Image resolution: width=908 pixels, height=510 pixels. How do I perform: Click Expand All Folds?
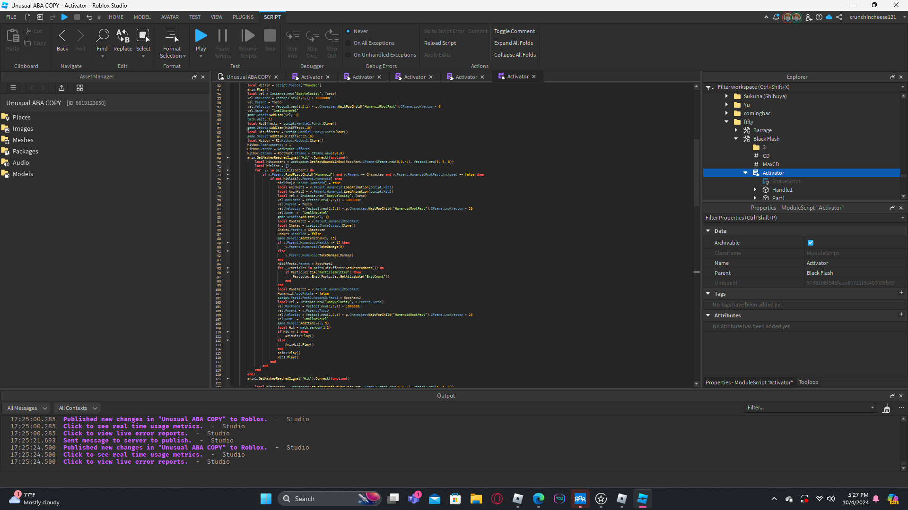coord(514,43)
